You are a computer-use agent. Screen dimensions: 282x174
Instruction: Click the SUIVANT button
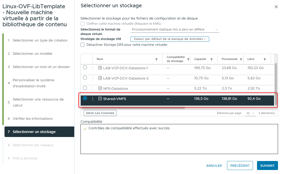267,165
